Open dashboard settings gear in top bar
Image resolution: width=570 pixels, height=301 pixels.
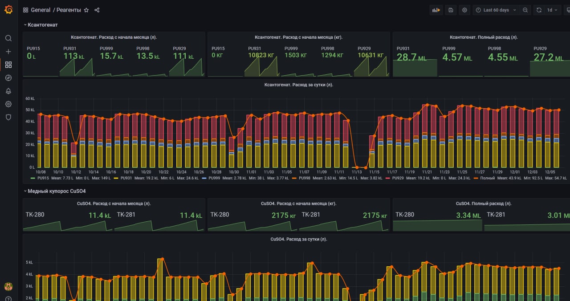point(464,10)
